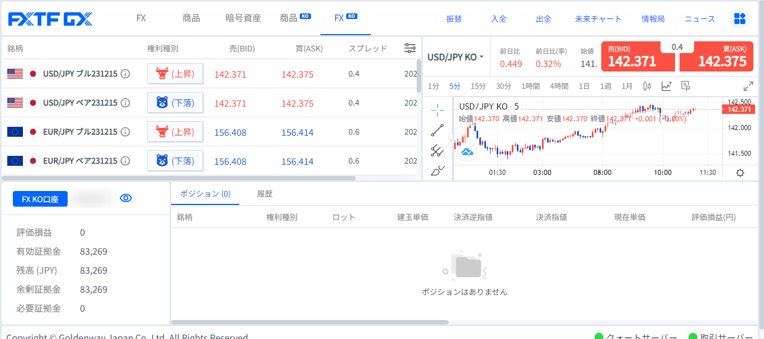Expand chart to fullscreen
764x339 pixels.
click(748, 86)
